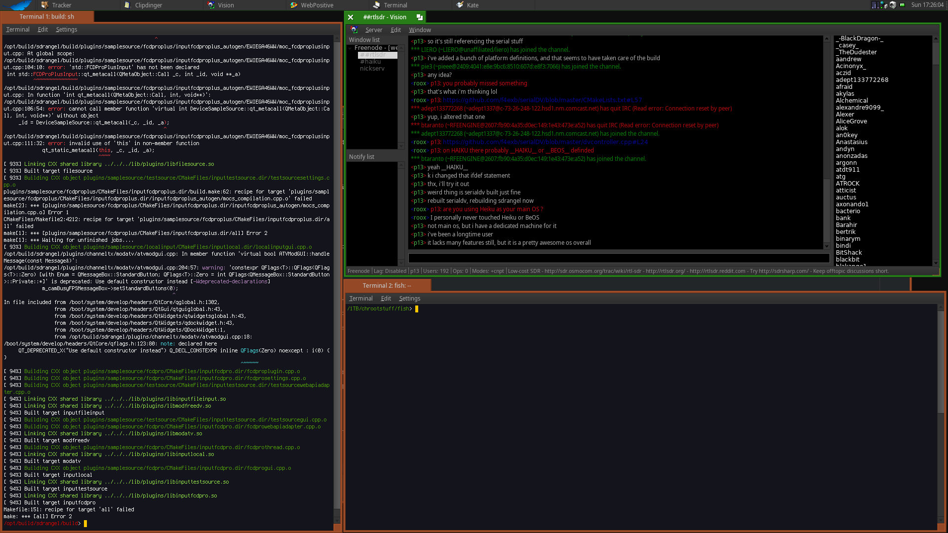Collapse the Freenode server tree item
The width and height of the screenshot is (948, 533).
(x=350, y=48)
